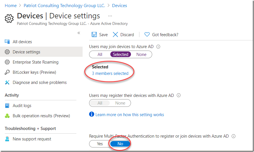
Task: Select Yes for requiring Multi-Factor Authentication
Action: (100, 144)
